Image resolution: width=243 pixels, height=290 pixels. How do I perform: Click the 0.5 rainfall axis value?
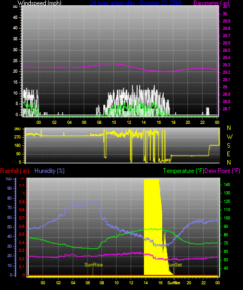22,234
